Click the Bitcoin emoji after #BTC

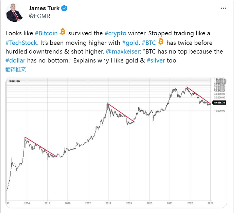(160, 42)
